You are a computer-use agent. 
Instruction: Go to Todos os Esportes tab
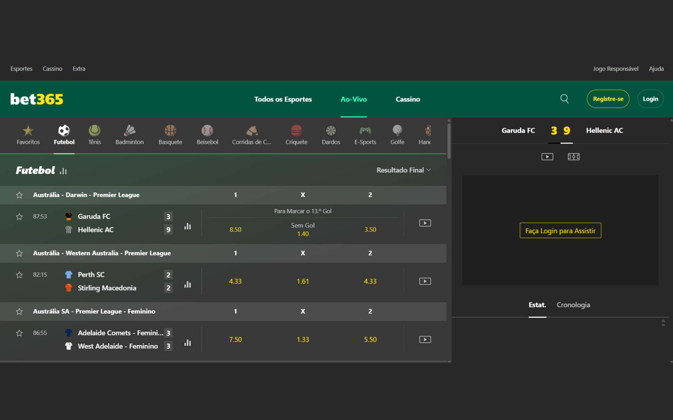tap(283, 99)
